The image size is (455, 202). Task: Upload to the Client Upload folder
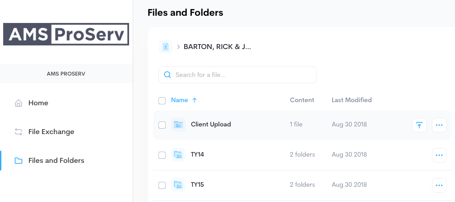pos(419,126)
